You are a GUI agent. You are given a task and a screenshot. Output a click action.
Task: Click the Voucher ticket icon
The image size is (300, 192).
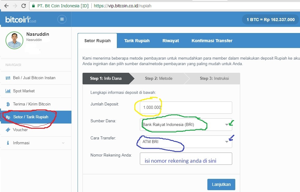8,130
